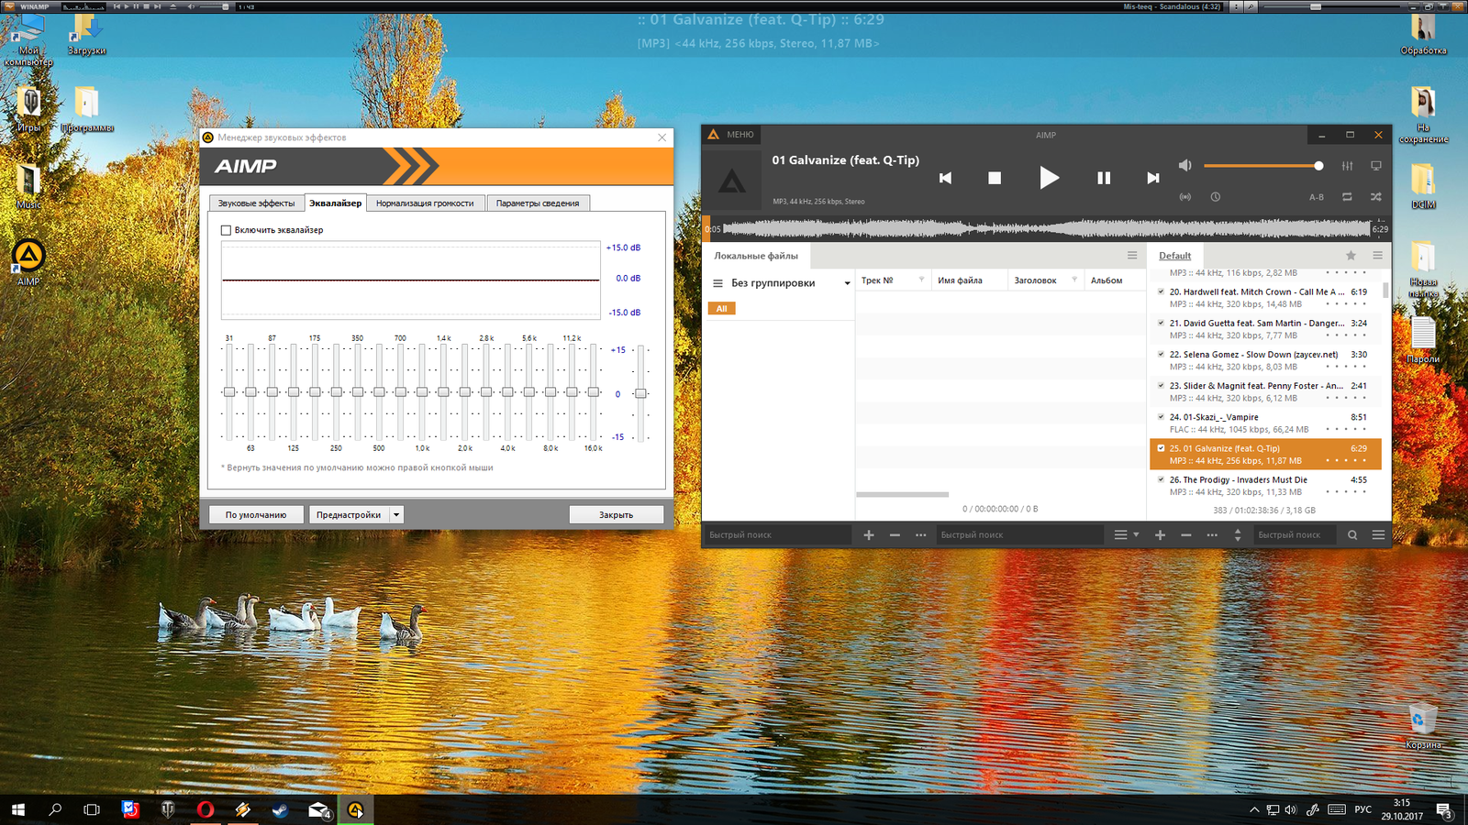Viewport: 1468px width, 825px height.
Task: Seek within the waveform progress bar
Action: (x=1046, y=229)
